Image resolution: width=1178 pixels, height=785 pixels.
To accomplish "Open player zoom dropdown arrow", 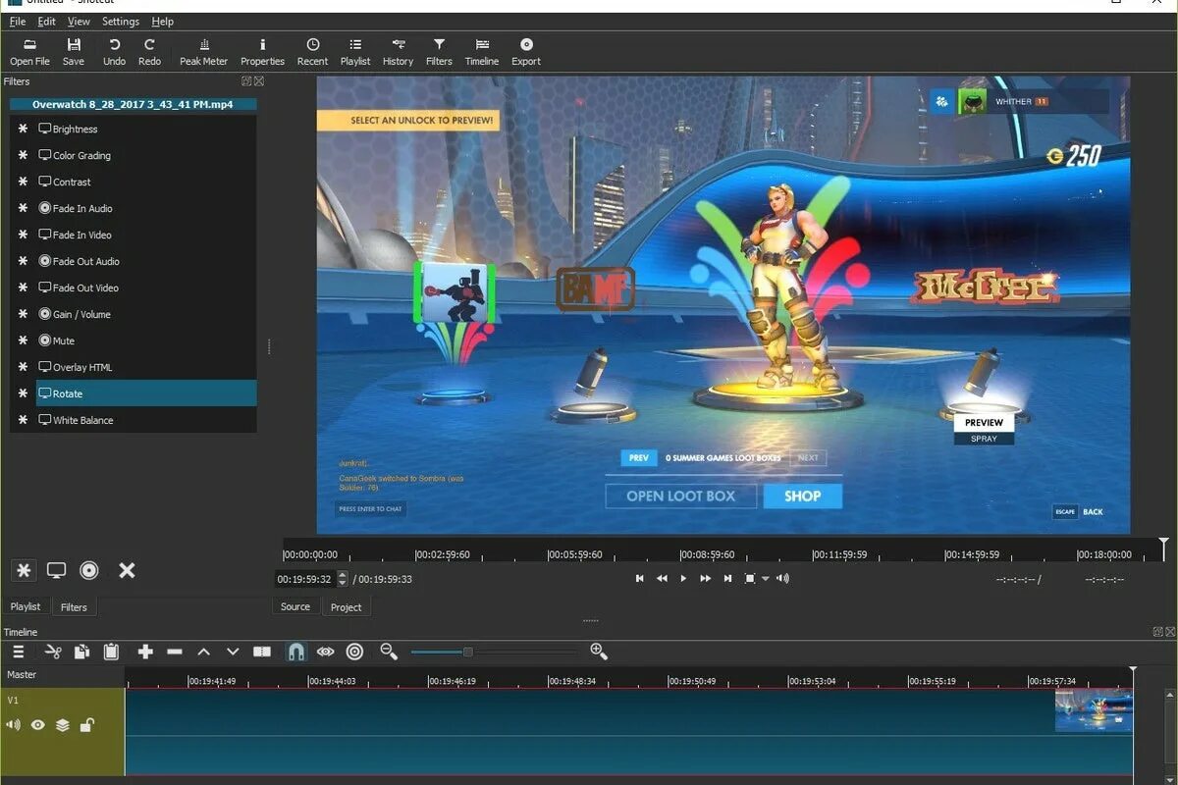I will [x=766, y=579].
